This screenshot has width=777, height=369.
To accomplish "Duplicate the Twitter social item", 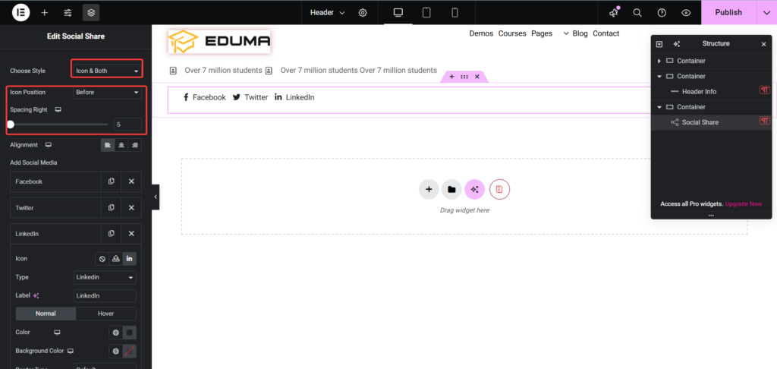I will tap(112, 207).
